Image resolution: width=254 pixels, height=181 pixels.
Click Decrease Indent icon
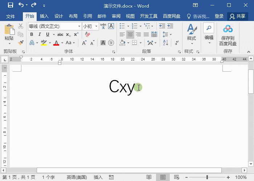click(x=162, y=26)
